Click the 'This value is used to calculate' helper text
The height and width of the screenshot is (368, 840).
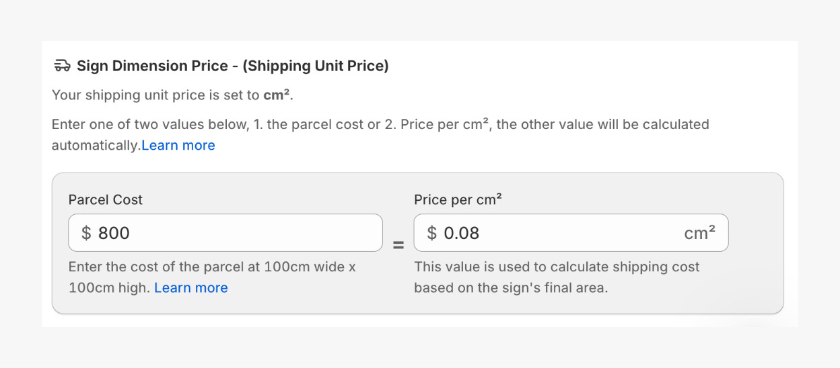click(x=557, y=267)
